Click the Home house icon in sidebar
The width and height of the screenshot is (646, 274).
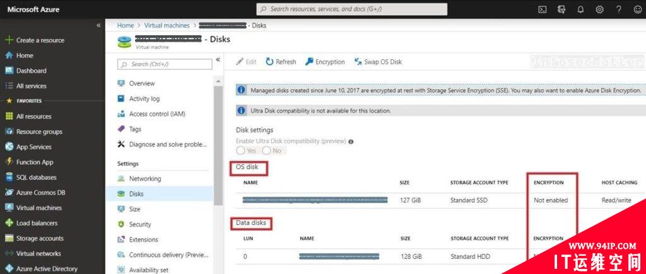coord(9,55)
